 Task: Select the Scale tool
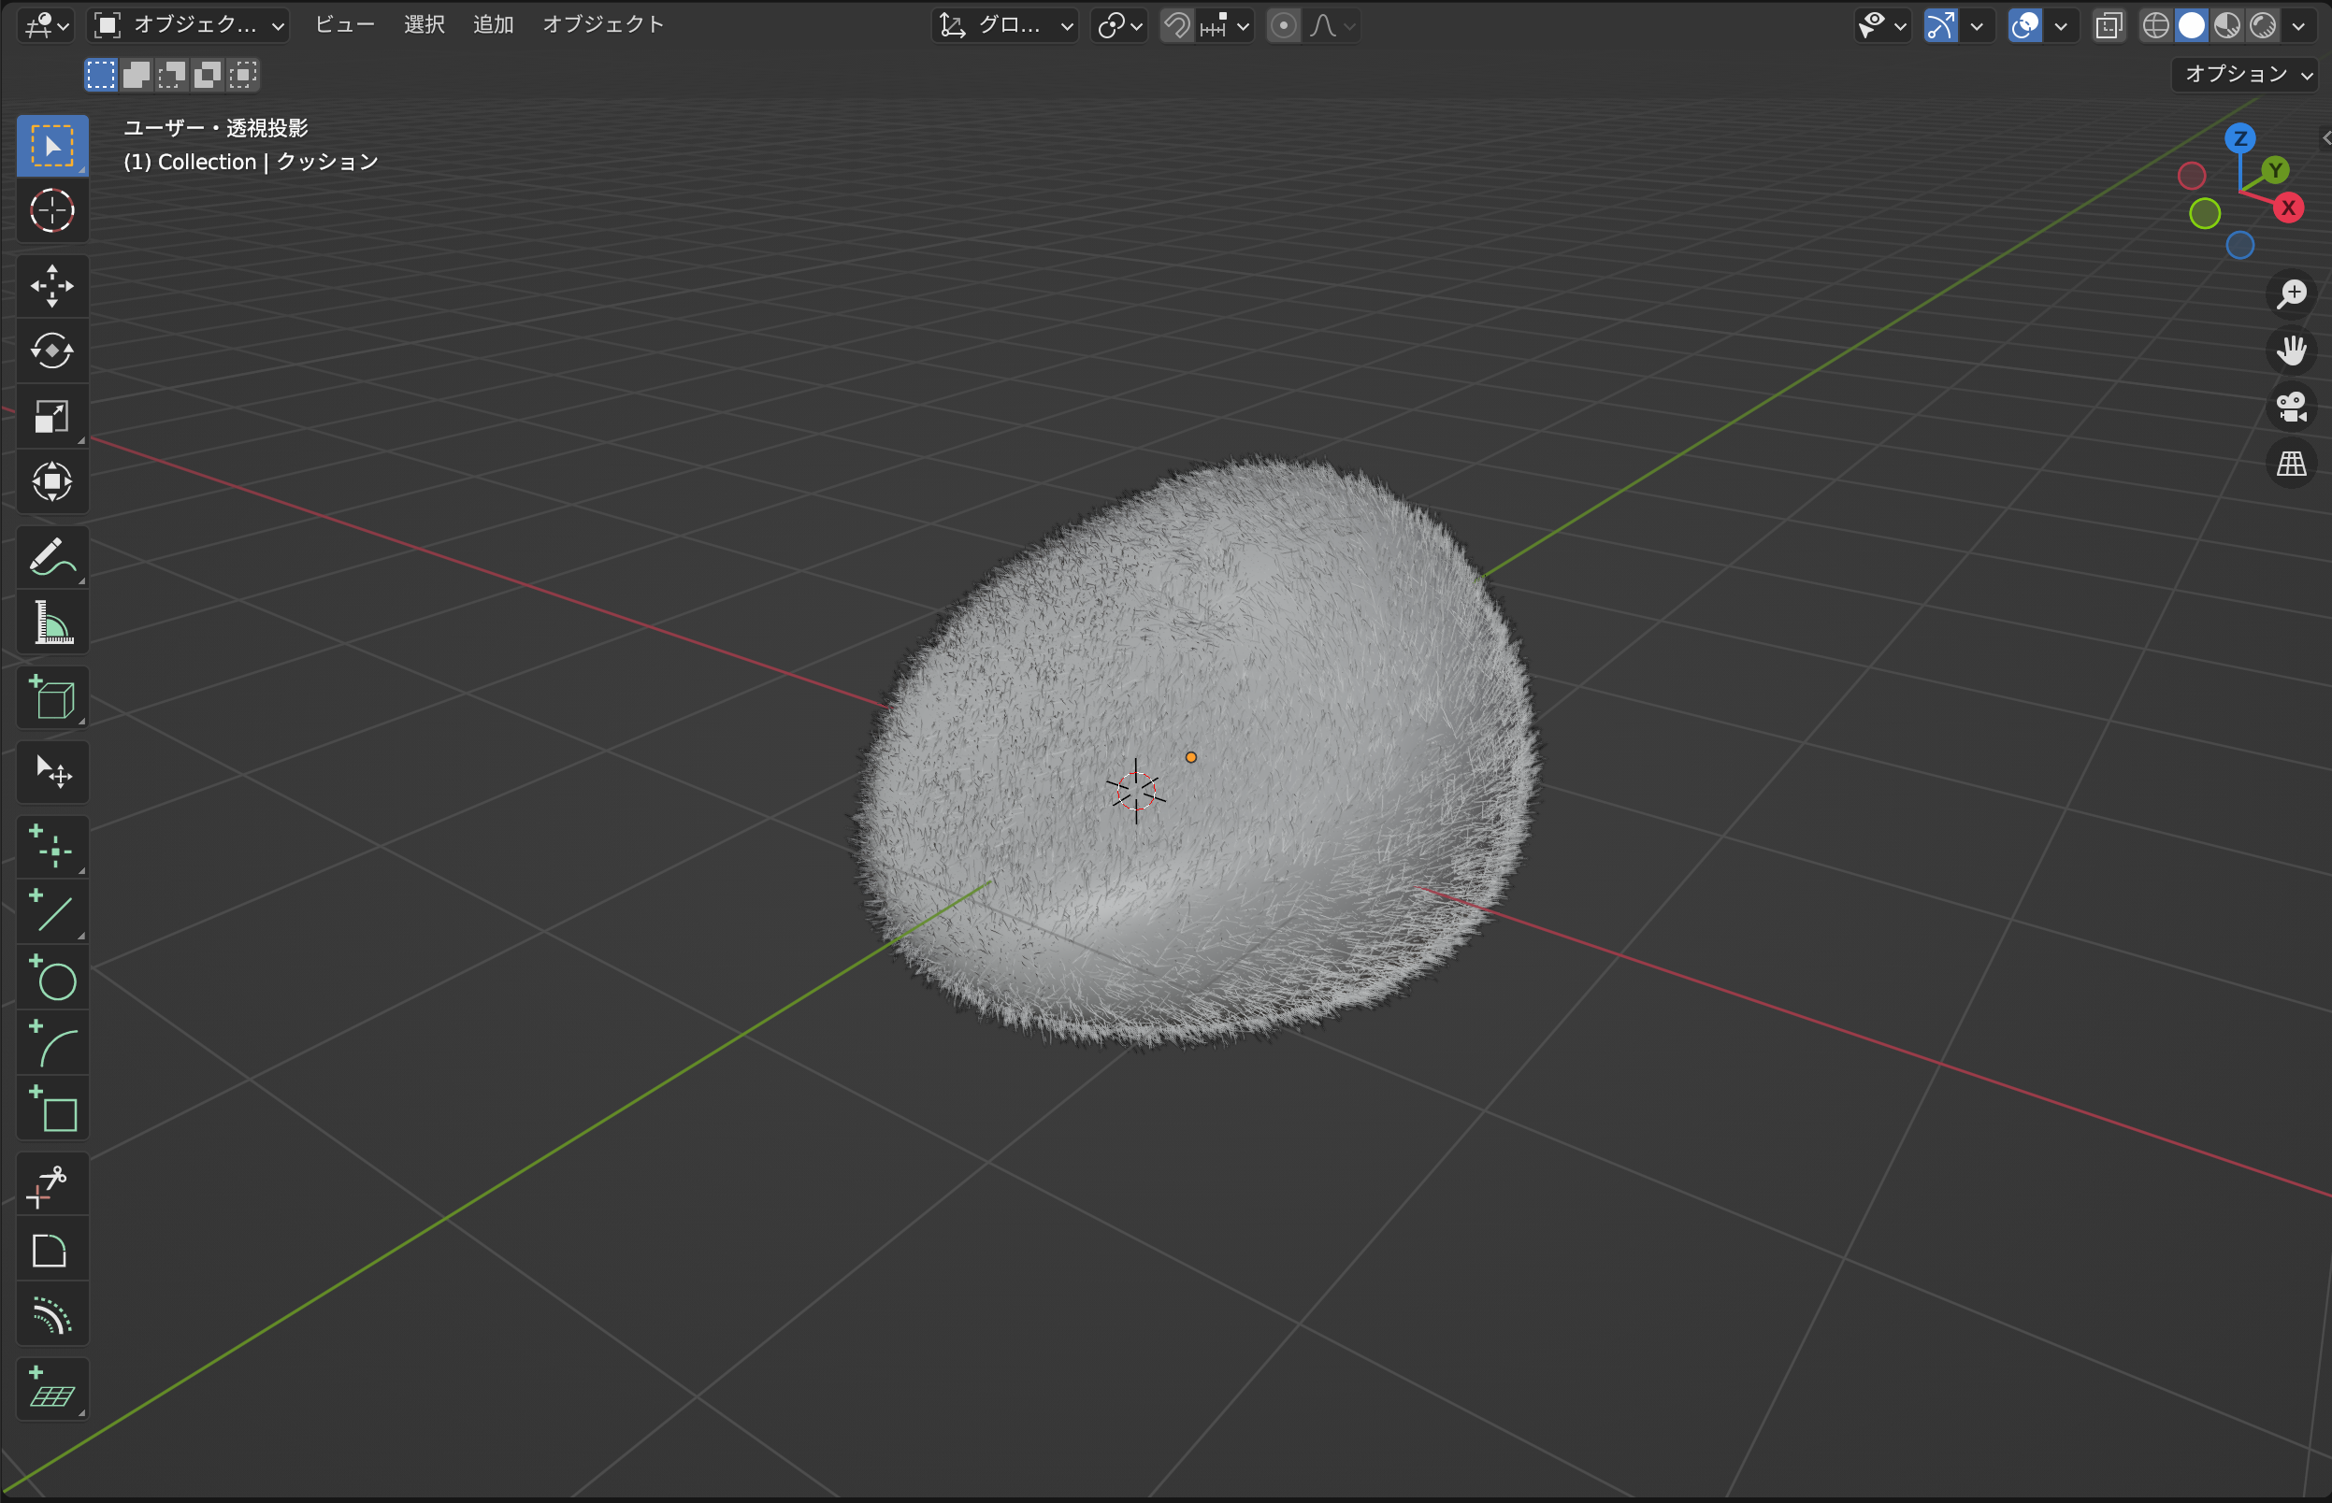point(51,417)
